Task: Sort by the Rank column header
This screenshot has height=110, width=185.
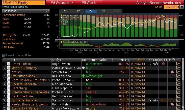Action: [x=172, y=60]
